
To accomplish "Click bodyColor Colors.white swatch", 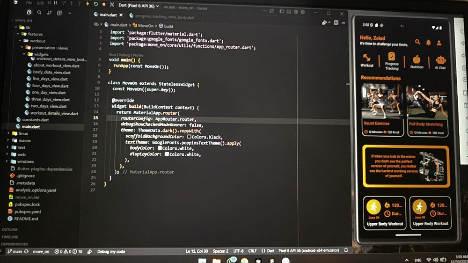I will point(160,148).
